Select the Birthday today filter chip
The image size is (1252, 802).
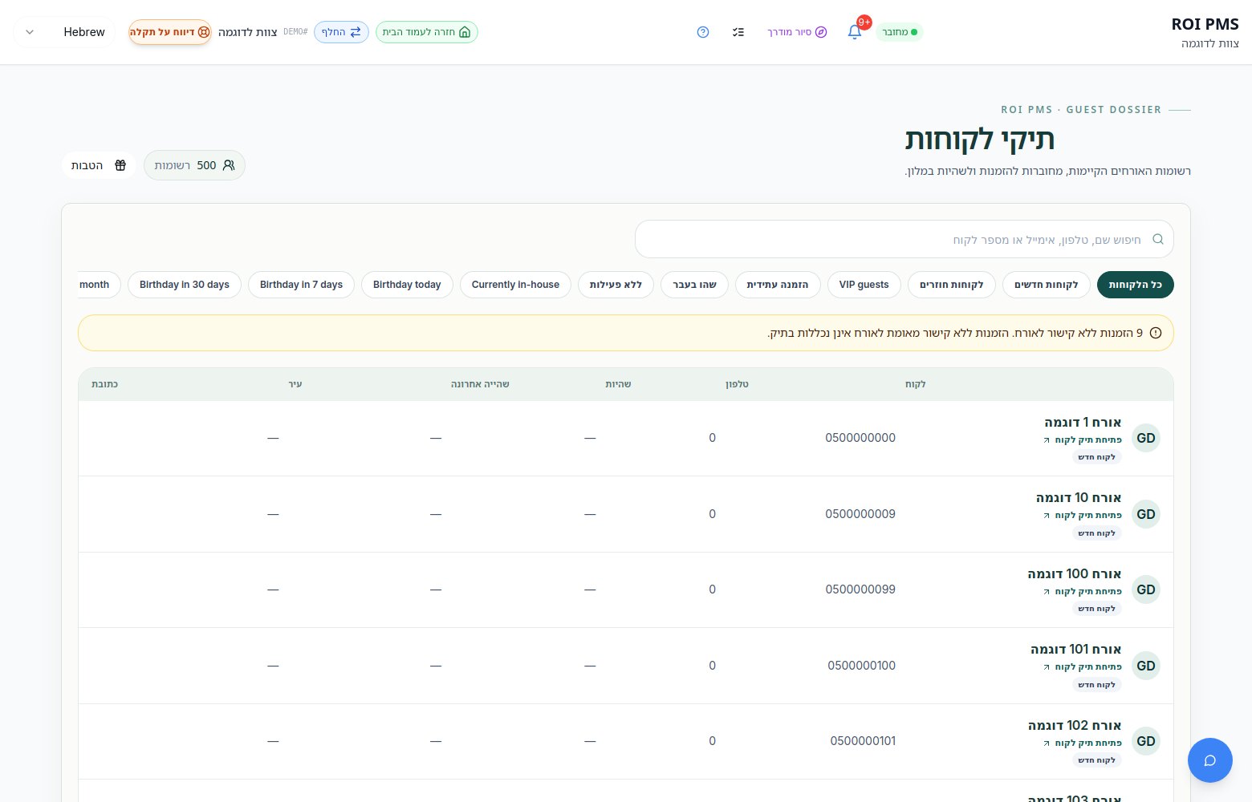click(407, 285)
